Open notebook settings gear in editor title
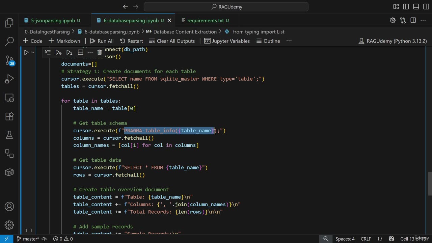Screen dimensions: 432x243 tap(393, 21)
